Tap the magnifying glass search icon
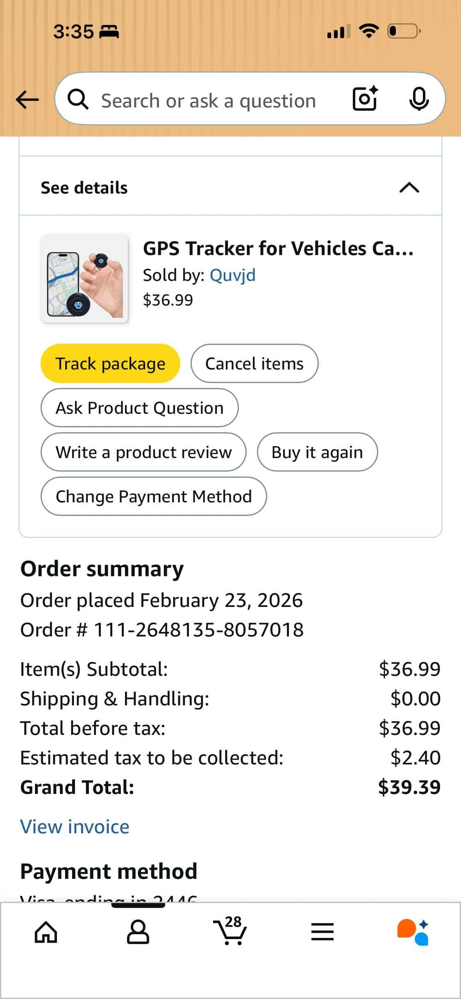This screenshot has height=999, width=461. tap(78, 100)
